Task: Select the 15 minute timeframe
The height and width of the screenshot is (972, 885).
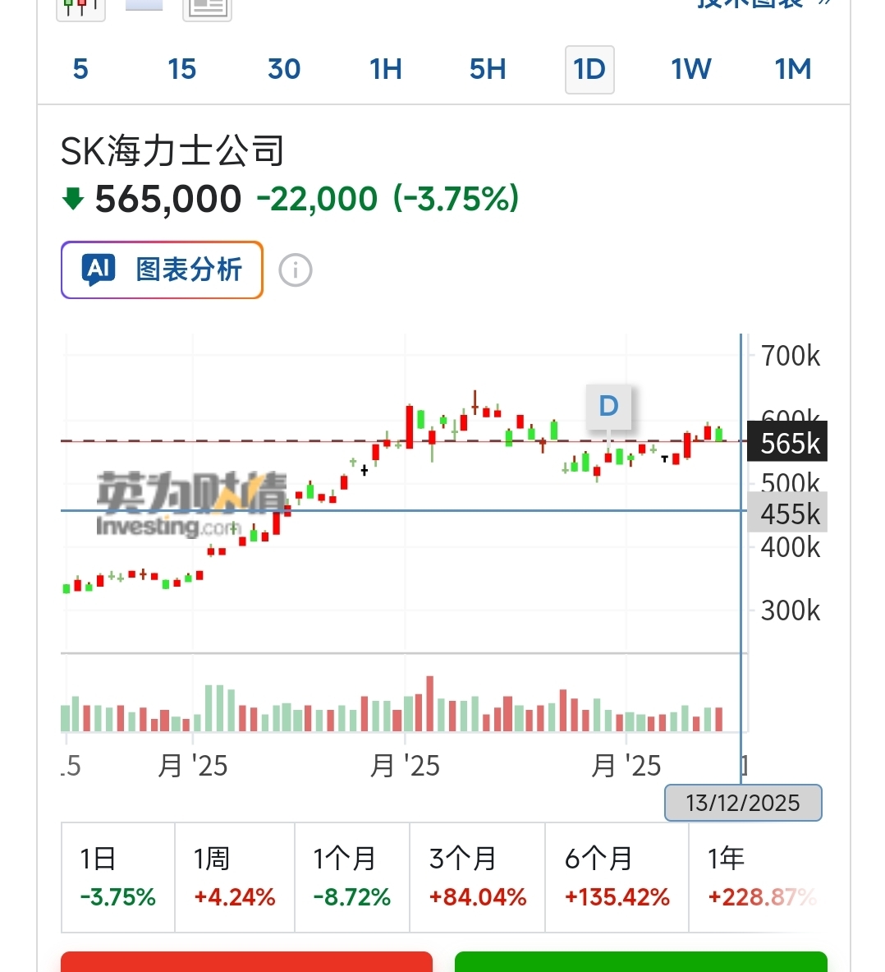Action: tap(182, 70)
